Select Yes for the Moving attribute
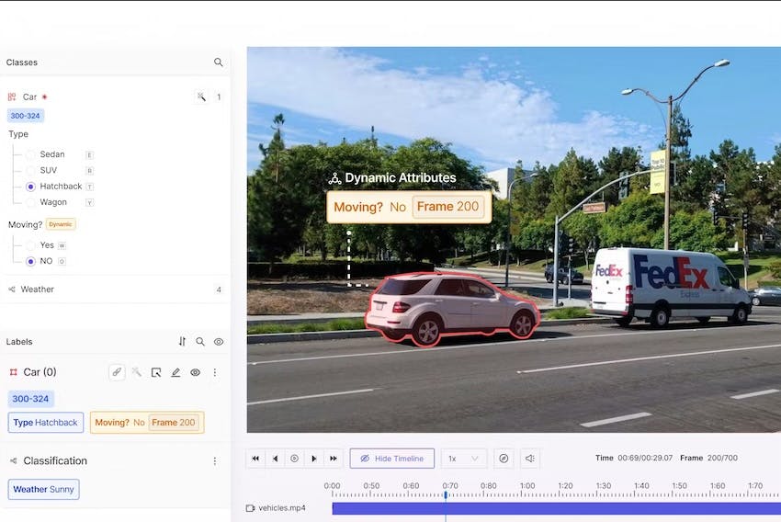 [31, 245]
